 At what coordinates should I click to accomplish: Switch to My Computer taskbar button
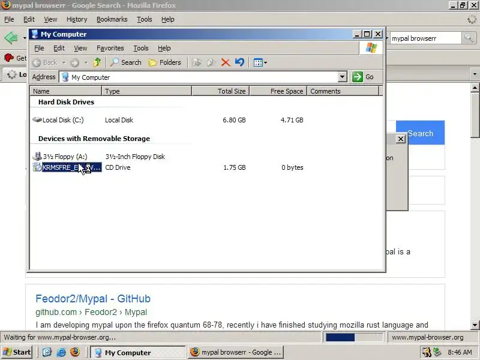pos(138,352)
